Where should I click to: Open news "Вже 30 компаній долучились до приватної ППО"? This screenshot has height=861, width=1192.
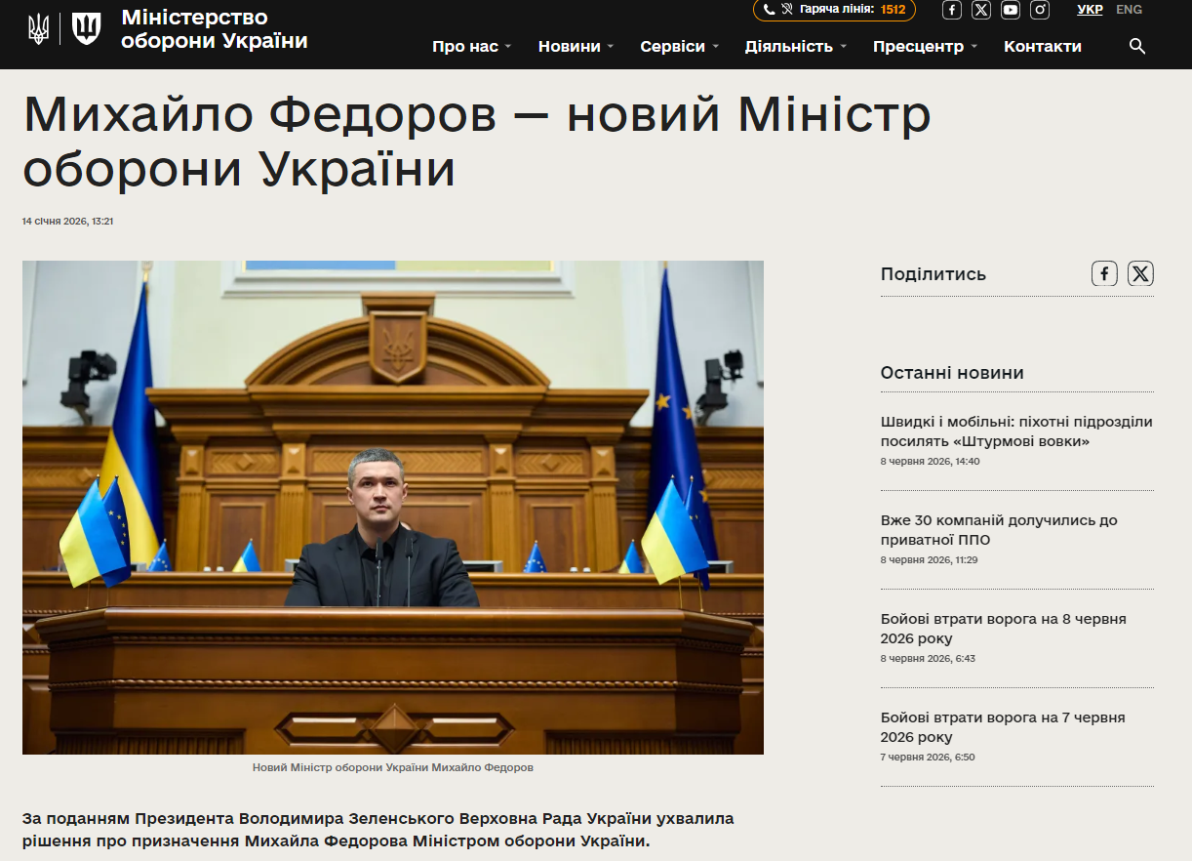[999, 530]
